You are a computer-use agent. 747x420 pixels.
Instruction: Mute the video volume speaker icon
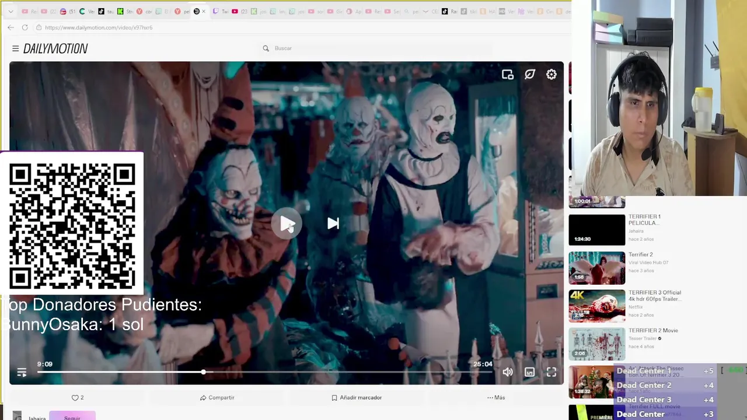[x=508, y=372]
